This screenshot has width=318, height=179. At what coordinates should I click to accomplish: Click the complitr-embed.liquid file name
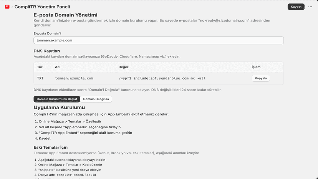coord(76,175)
